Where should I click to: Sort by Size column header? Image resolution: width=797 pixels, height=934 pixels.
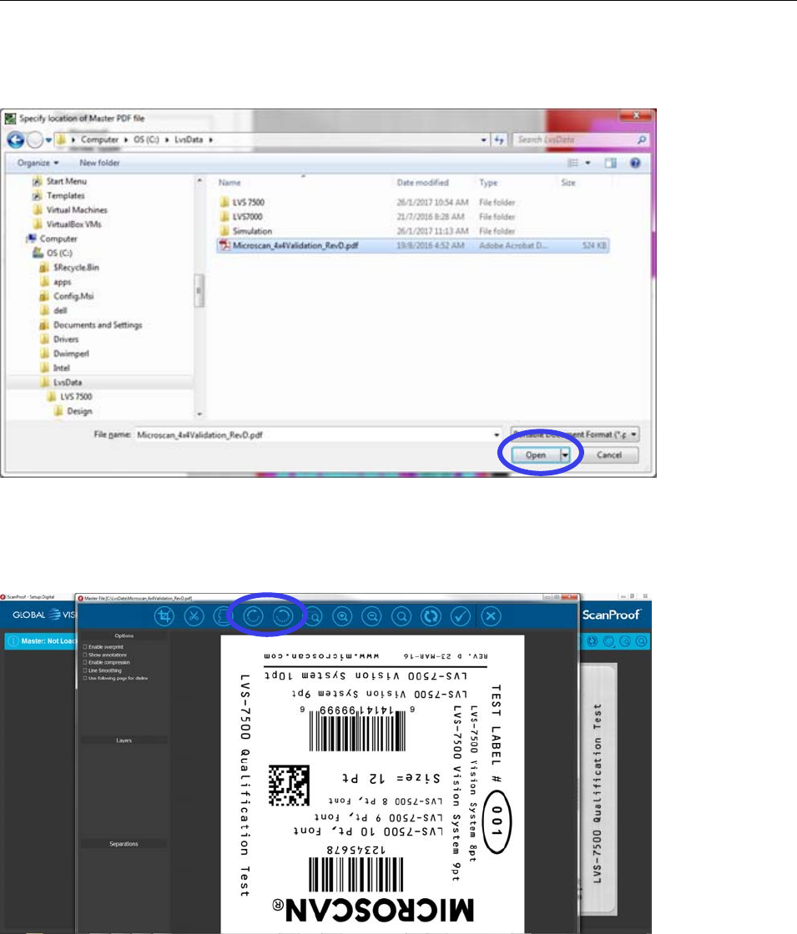[568, 183]
